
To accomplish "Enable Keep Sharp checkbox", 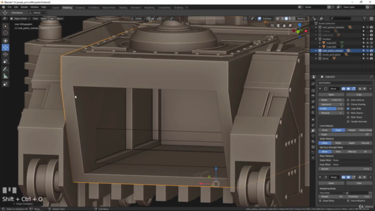I will [x=321, y=200].
